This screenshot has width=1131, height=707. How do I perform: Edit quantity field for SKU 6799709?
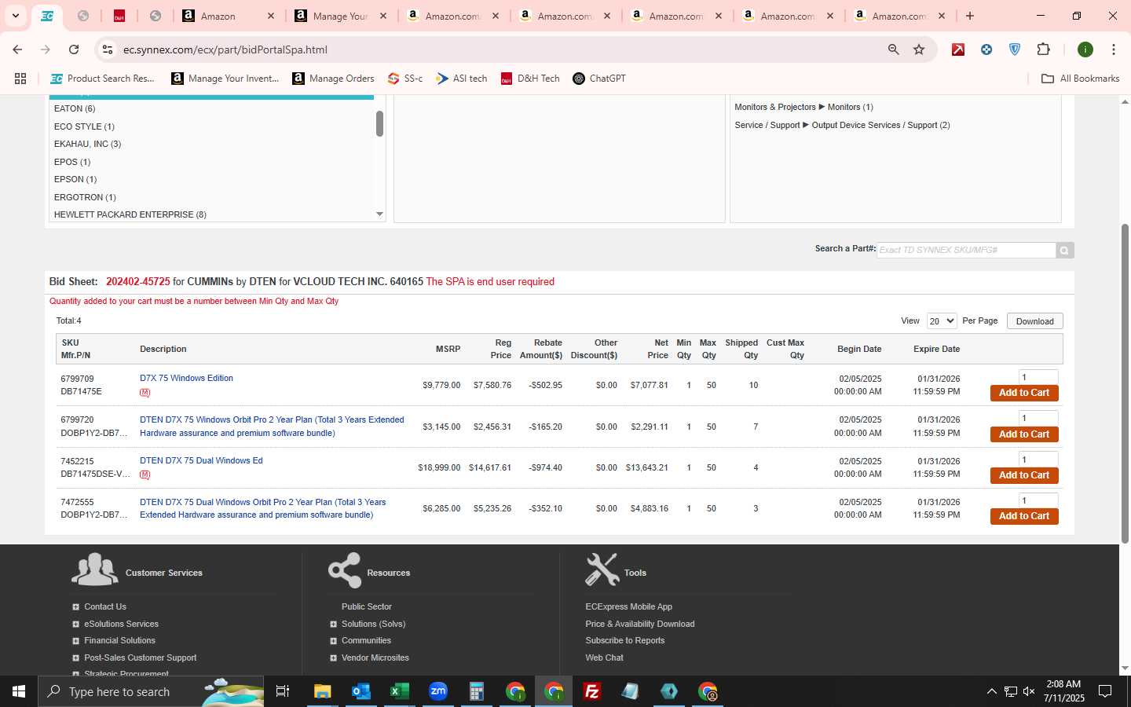[1038, 377]
